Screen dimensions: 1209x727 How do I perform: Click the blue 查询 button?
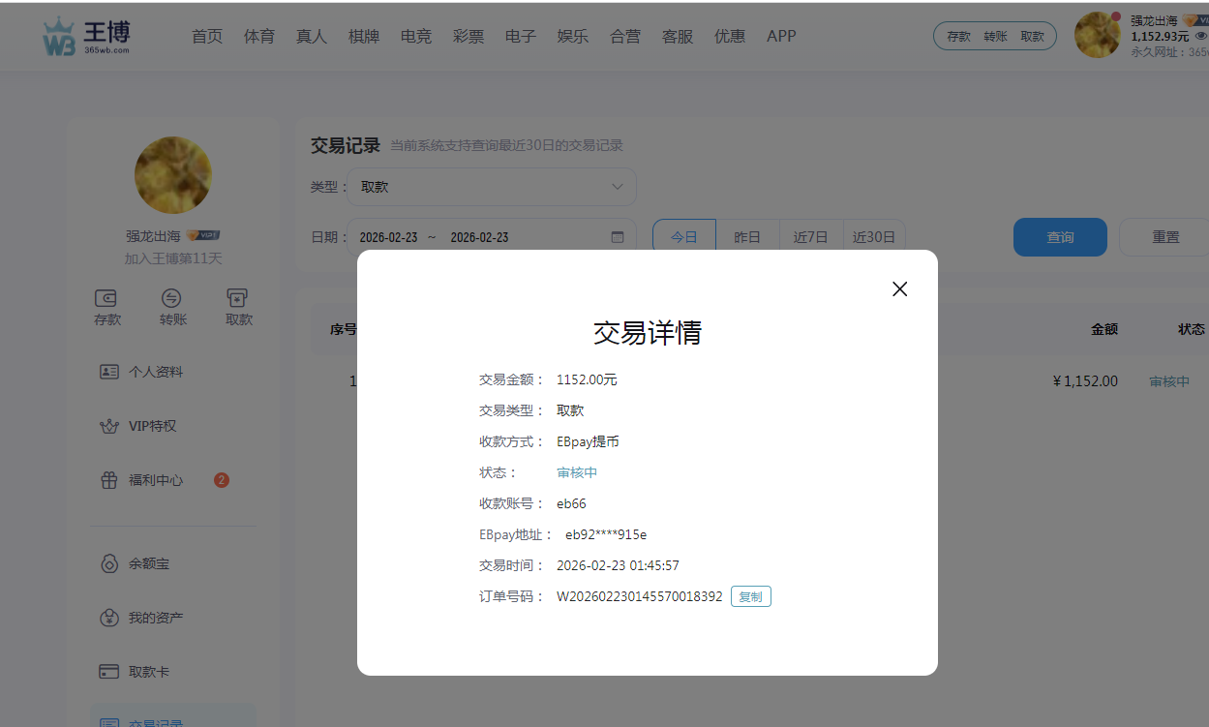pos(1059,237)
